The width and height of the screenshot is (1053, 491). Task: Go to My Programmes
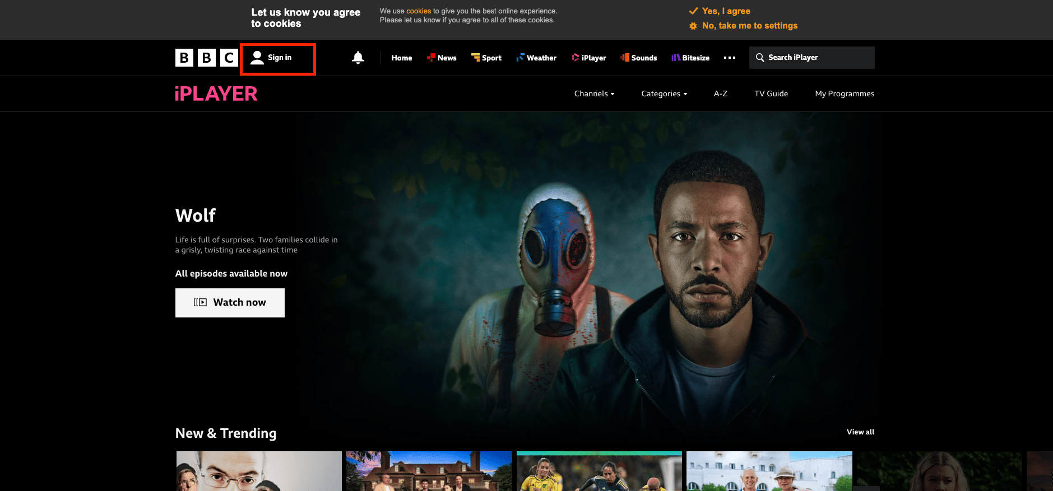tap(845, 93)
